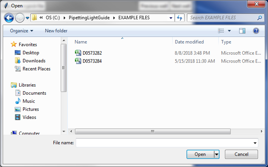
Task: Click the blue Back navigation arrow
Action: tap(9, 18)
